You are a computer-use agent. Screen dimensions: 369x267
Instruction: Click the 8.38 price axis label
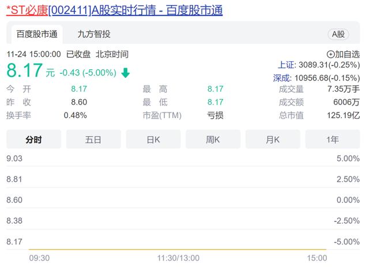point(14,221)
